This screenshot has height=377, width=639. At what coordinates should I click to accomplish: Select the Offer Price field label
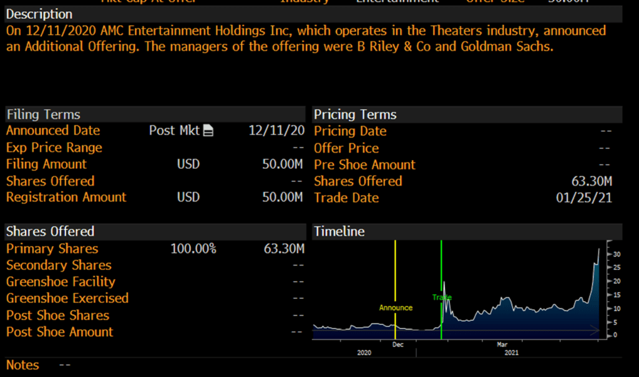coord(346,148)
